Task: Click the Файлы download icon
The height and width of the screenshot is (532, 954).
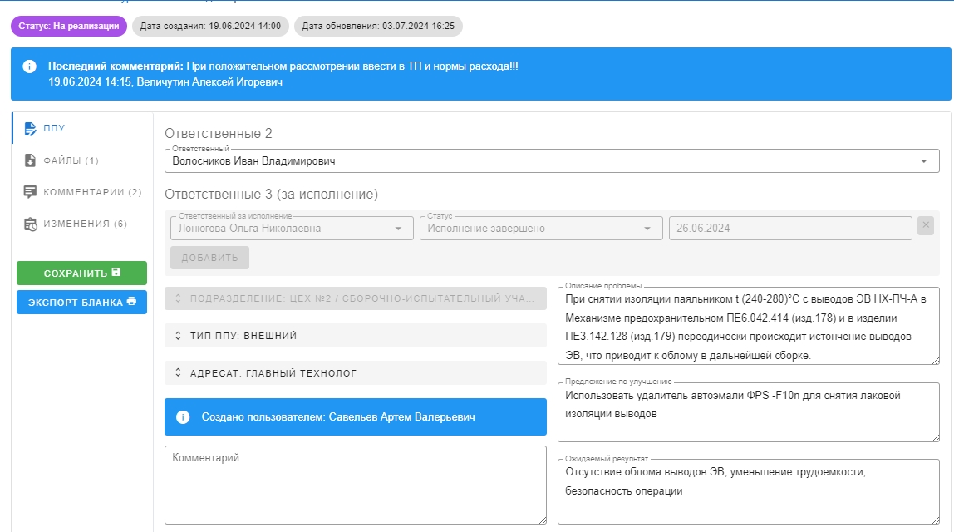Action: (x=30, y=160)
